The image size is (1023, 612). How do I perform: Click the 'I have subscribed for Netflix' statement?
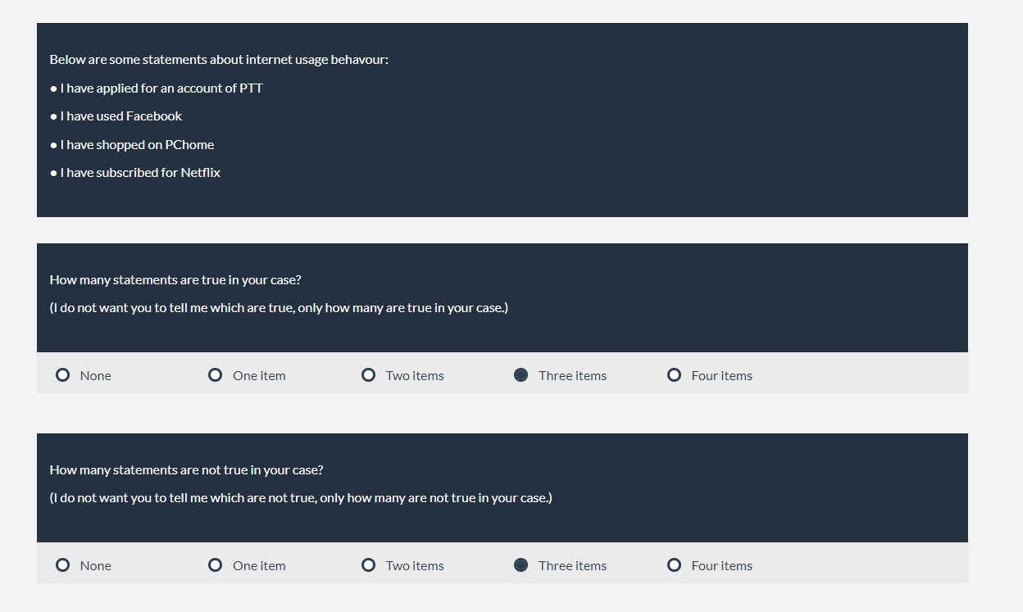(x=140, y=173)
